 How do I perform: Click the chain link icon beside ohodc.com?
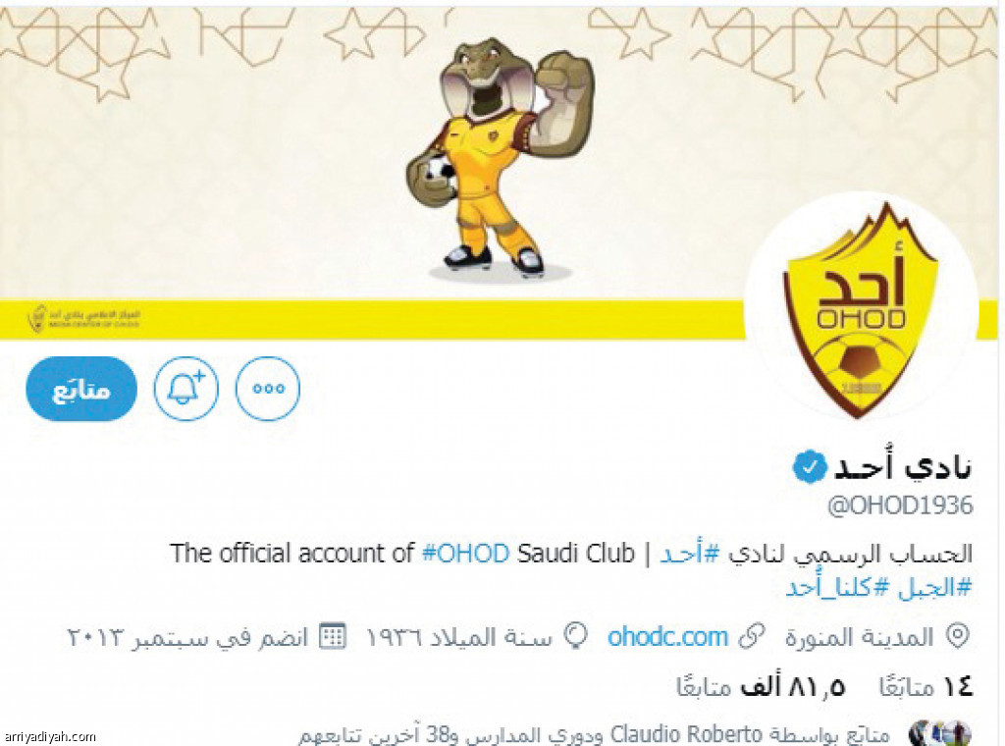click(752, 637)
